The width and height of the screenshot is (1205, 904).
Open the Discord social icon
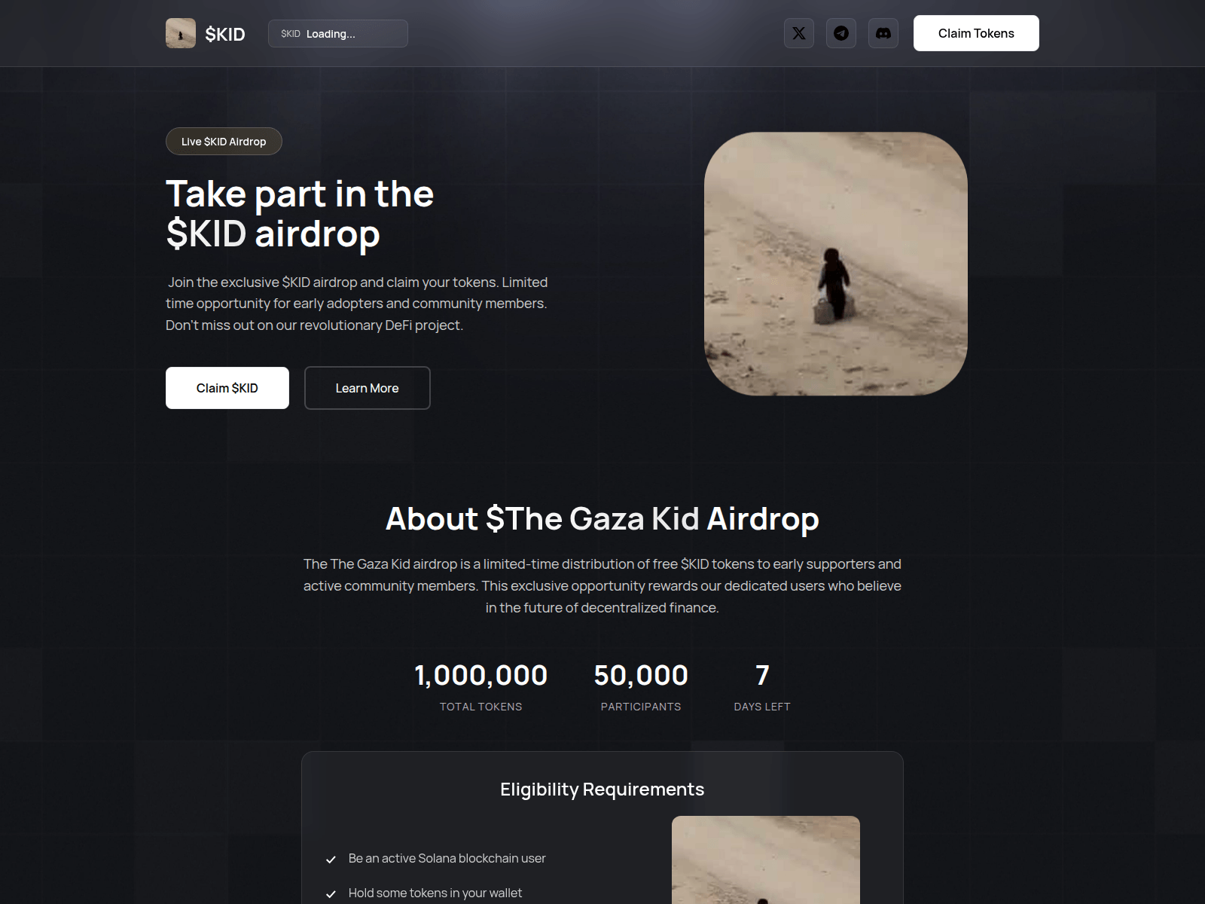click(883, 33)
